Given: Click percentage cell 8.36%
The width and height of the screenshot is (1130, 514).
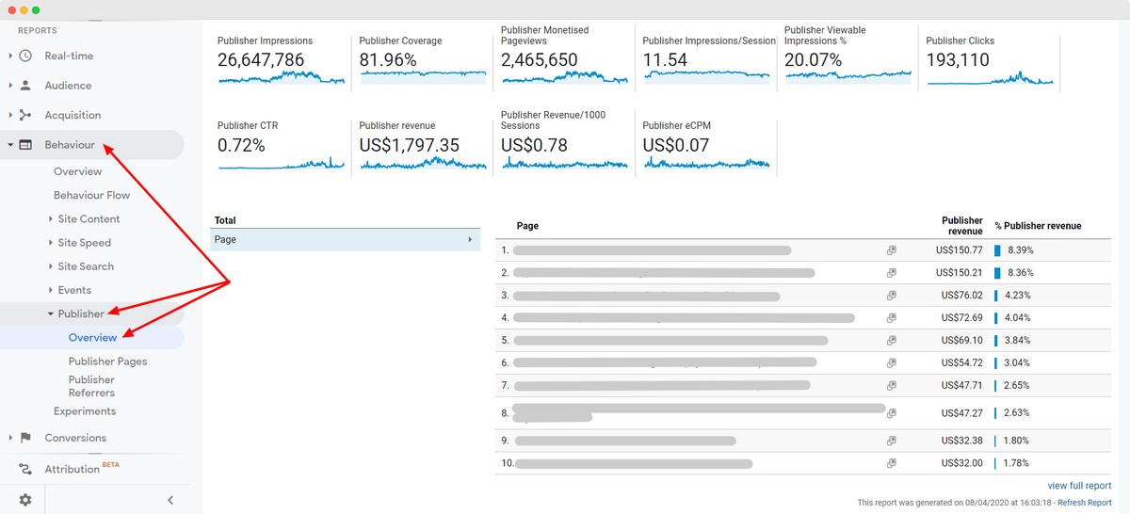Looking at the screenshot, I should point(1021,273).
